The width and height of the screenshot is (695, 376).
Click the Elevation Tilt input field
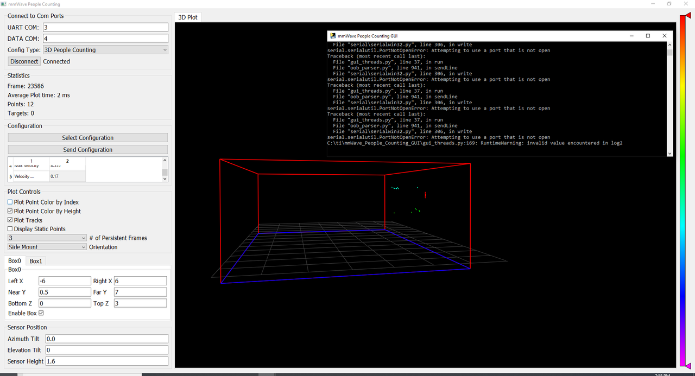click(107, 350)
